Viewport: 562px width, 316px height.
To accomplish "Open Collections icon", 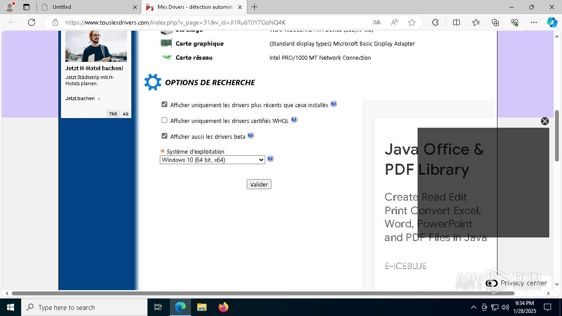I will tap(495, 22).
